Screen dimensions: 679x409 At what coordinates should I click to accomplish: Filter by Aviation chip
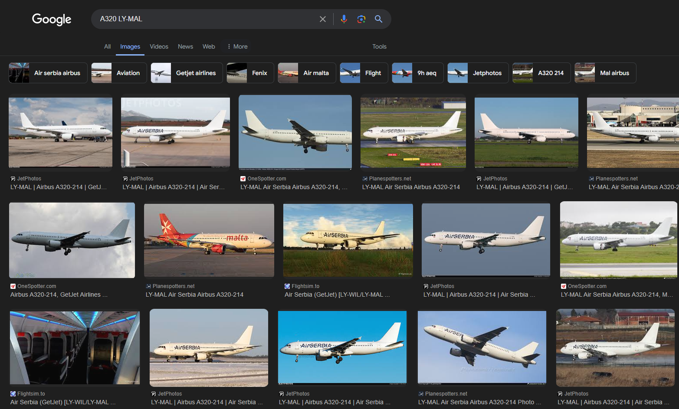coord(119,73)
